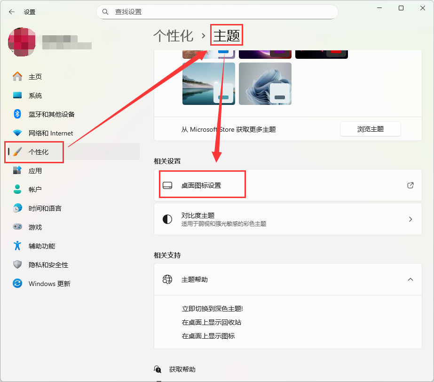Collapse the 主题帮助 section chevron

[x=410, y=279]
